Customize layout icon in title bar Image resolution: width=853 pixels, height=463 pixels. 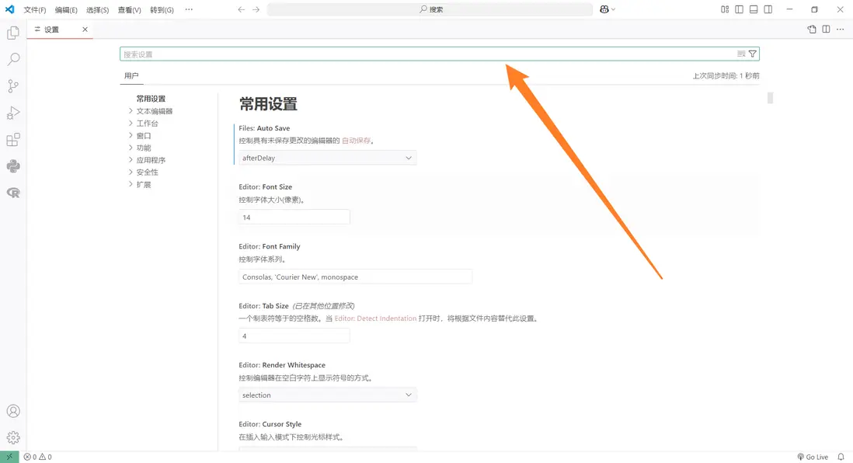click(x=725, y=9)
